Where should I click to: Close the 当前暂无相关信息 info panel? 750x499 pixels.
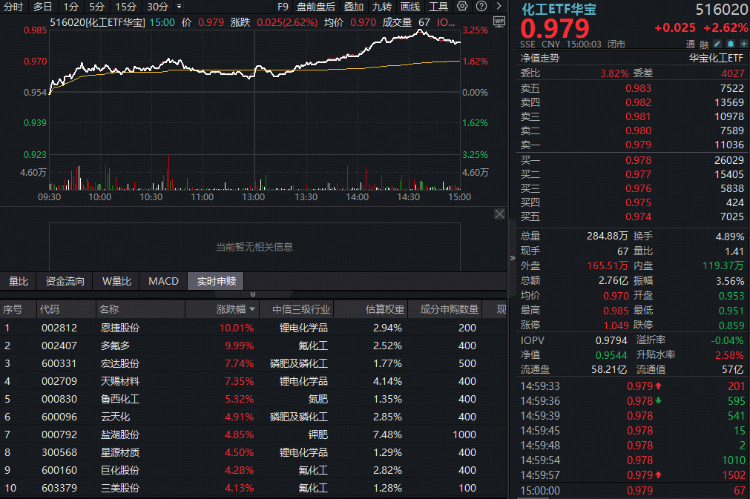(x=499, y=214)
